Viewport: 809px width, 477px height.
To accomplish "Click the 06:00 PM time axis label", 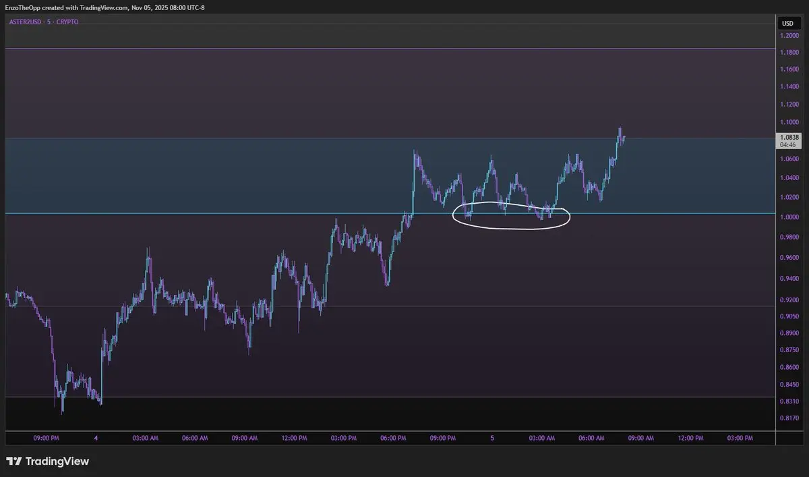I will click(393, 438).
